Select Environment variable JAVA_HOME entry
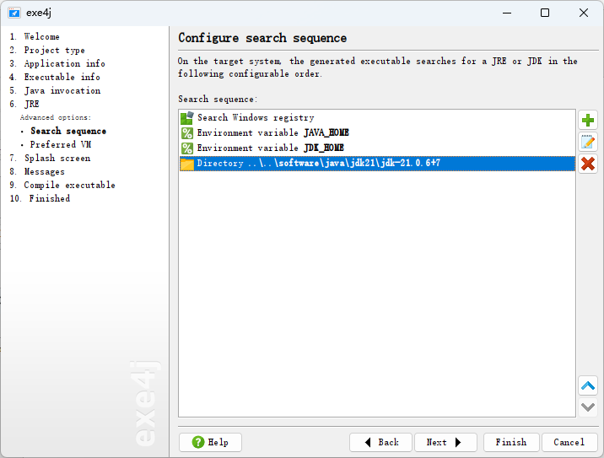The image size is (604, 458). click(x=377, y=133)
